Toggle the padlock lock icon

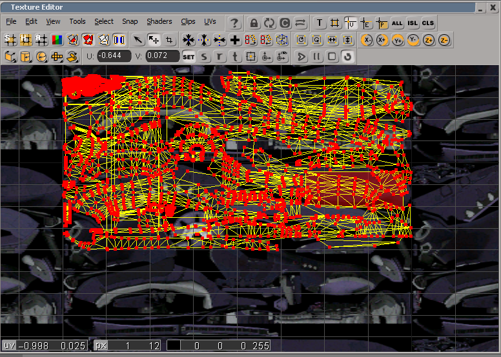click(254, 23)
